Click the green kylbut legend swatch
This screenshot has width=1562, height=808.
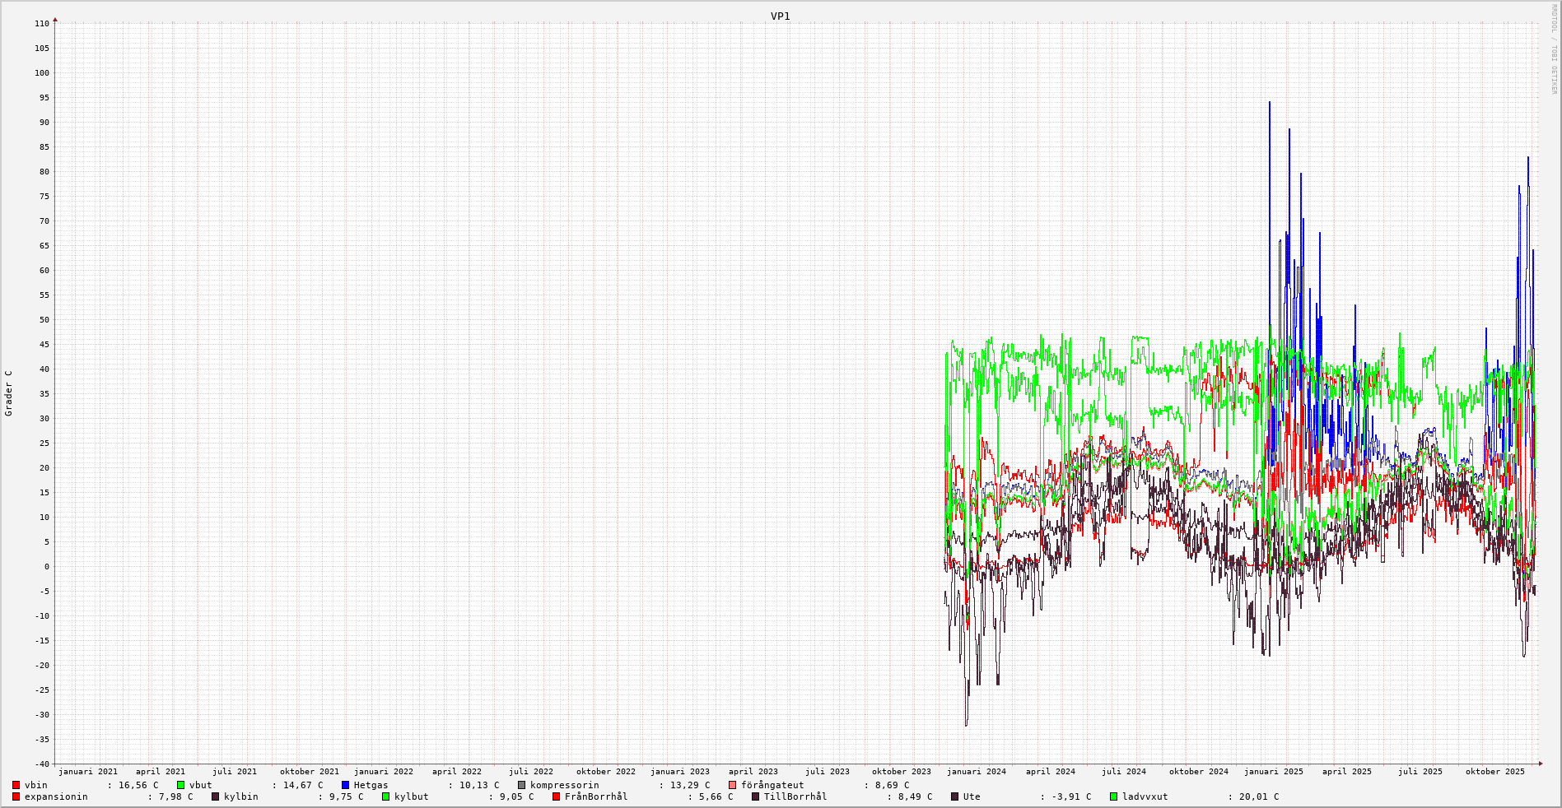point(386,796)
